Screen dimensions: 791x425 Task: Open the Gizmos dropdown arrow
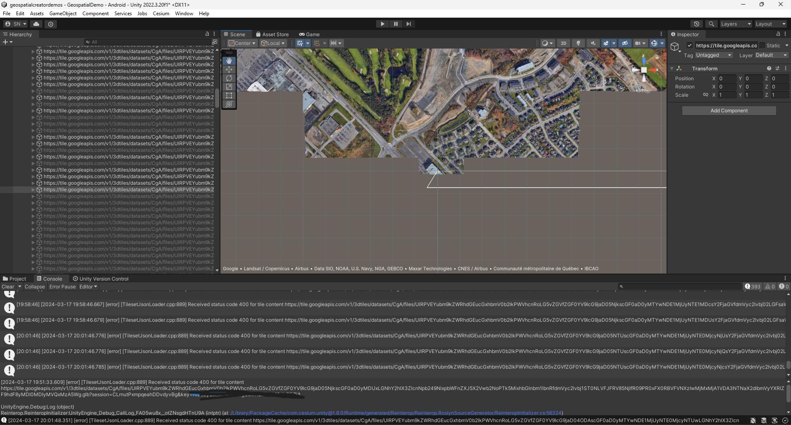pyautogui.click(x=662, y=43)
